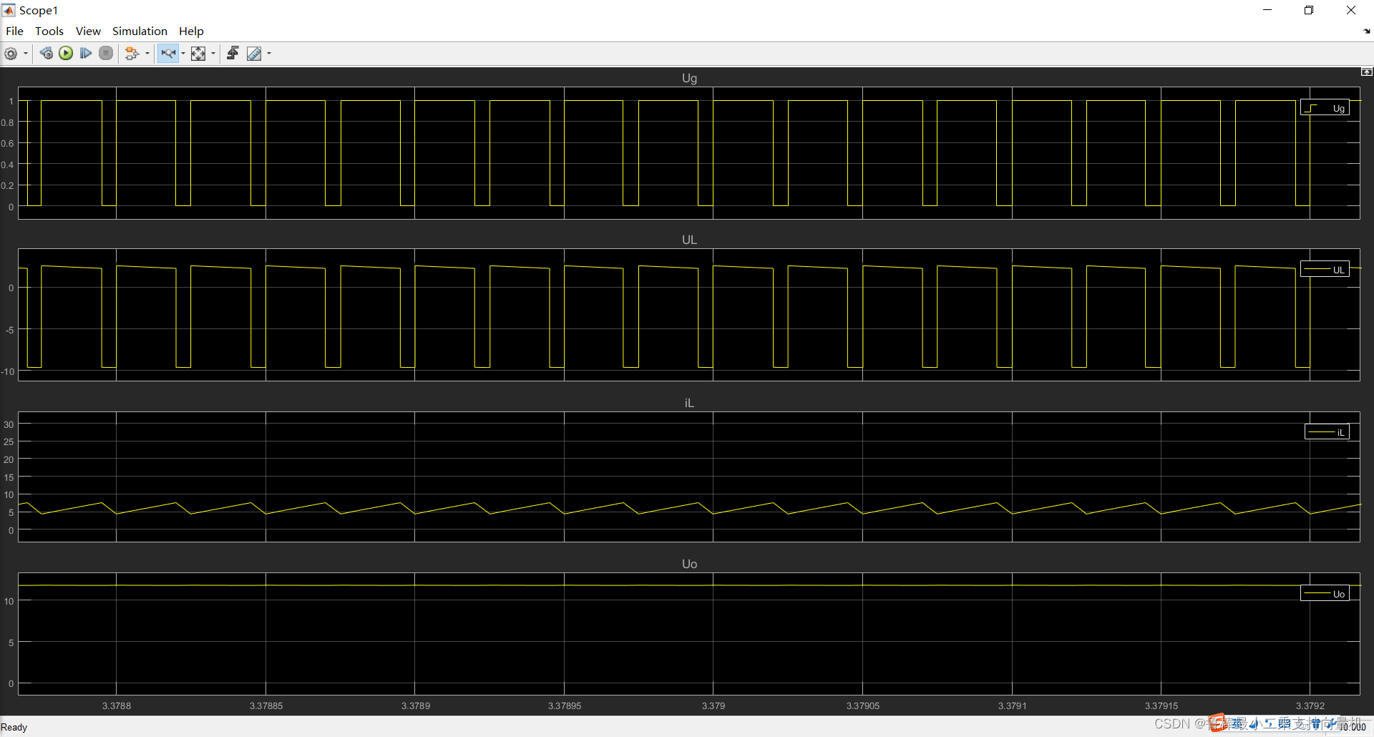Viewport: 1374px width, 737px height.
Task: Run the simulation with the green play button
Action: coord(66,54)
